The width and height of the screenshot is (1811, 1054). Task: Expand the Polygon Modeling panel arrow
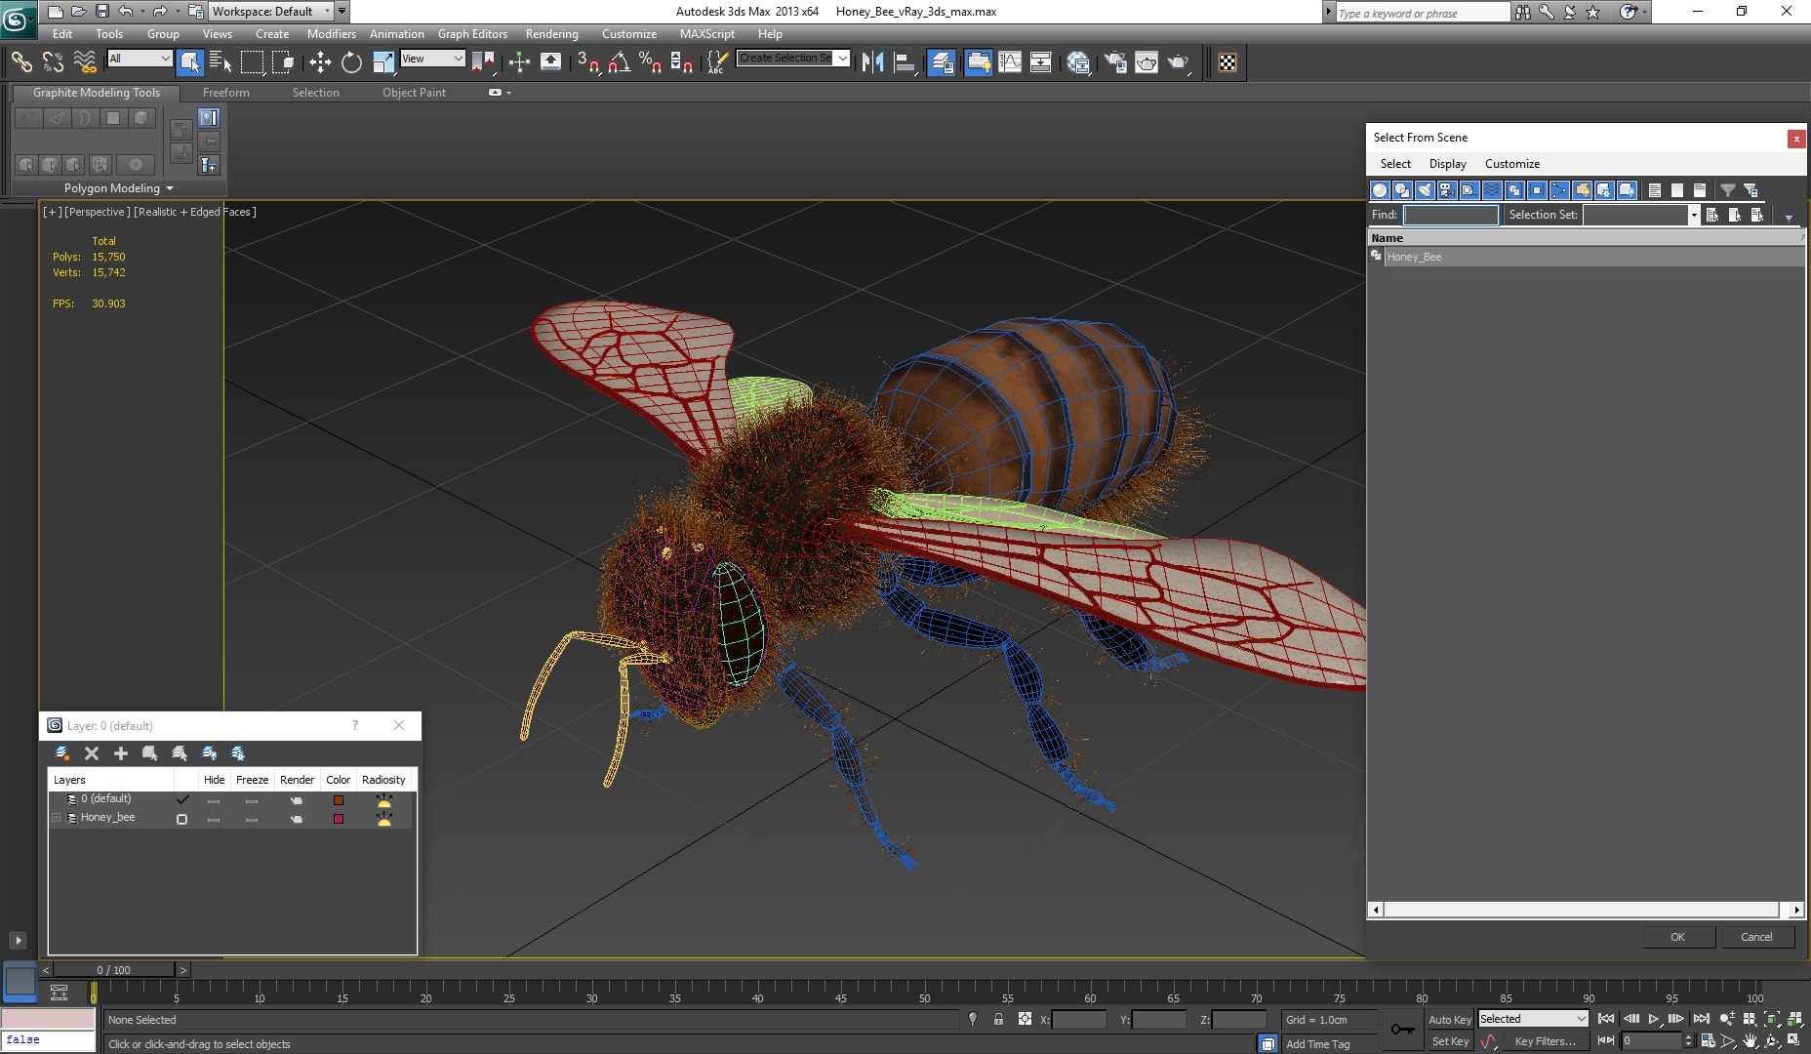point(170,188)
